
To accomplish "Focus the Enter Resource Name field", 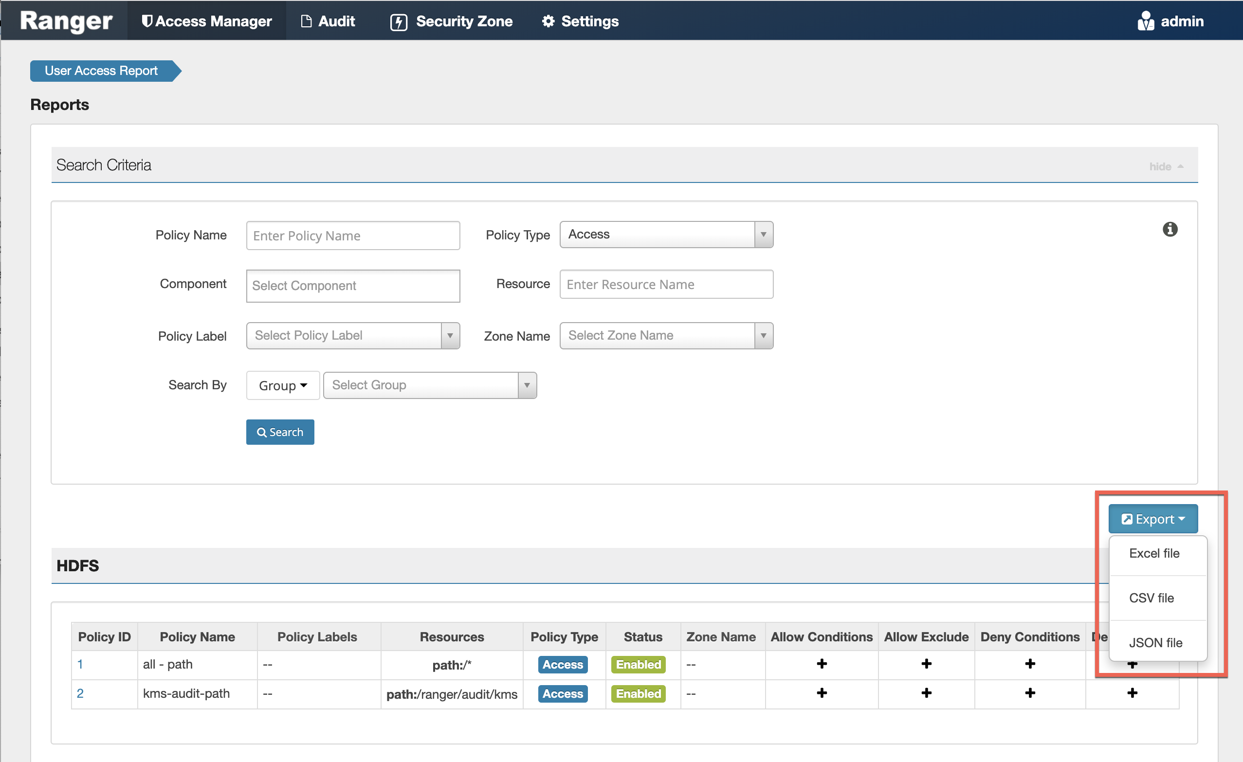I will pos(666,285).
